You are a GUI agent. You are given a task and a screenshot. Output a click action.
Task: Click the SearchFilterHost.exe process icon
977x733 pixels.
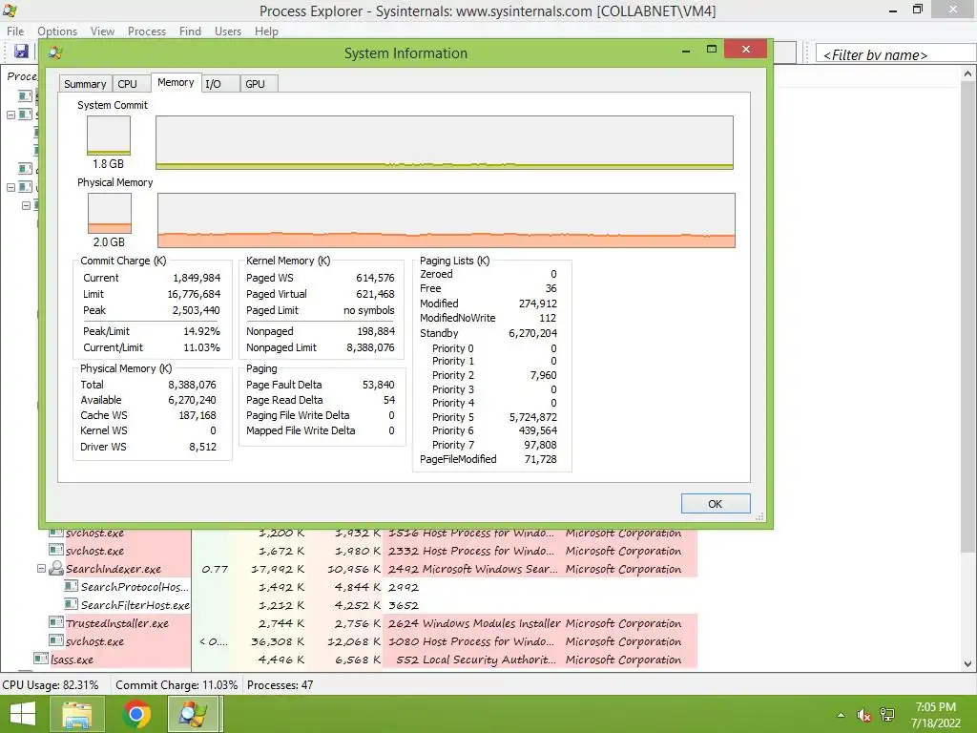(71, 604)
